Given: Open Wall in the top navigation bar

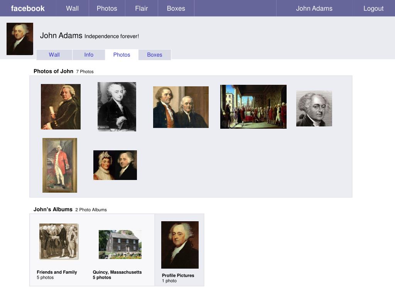Looking at the screenshot, I should click(72, 8).
